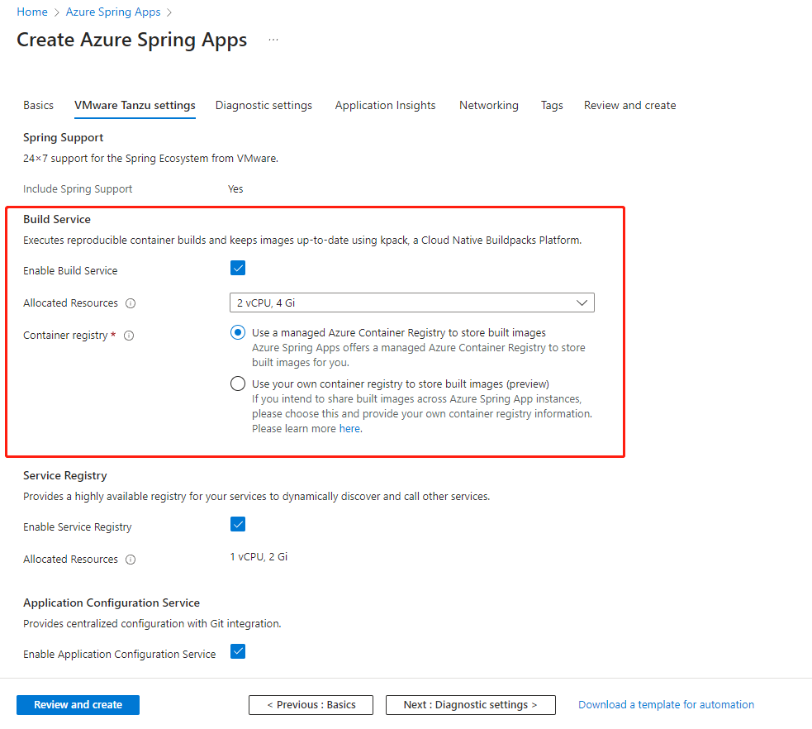Click Previous : Basics button
This screenshot has width=812, height=729.
click(311, 705)
